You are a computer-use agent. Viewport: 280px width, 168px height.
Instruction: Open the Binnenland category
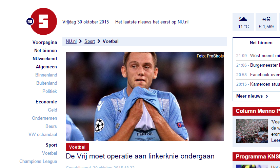click(46, 75)
